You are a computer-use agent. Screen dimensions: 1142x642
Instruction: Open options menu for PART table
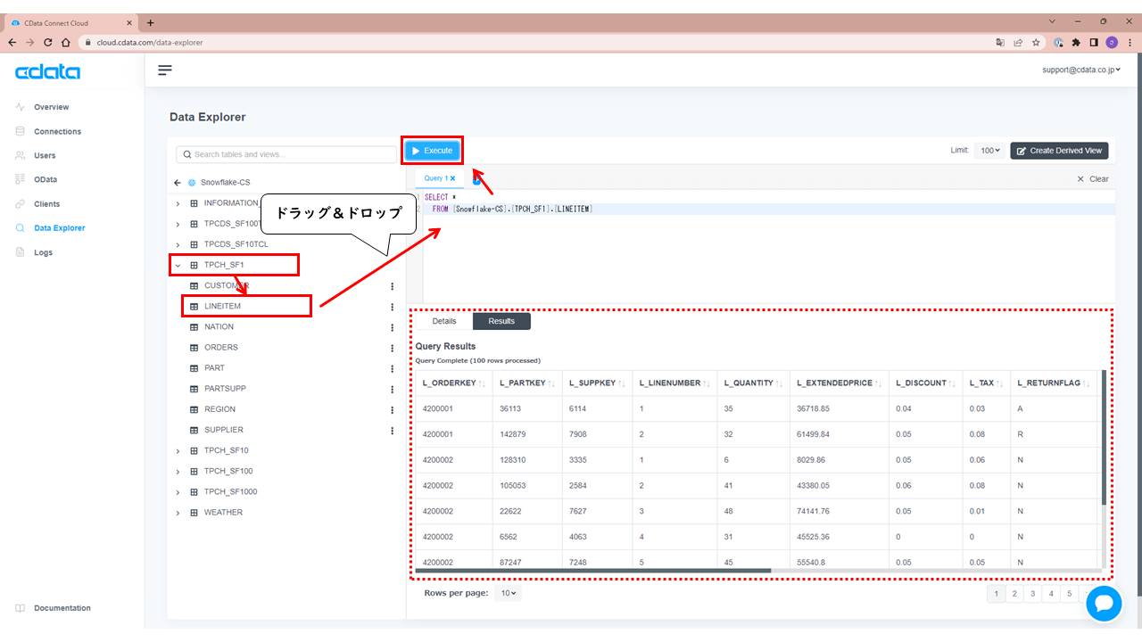tap(392, 368)
